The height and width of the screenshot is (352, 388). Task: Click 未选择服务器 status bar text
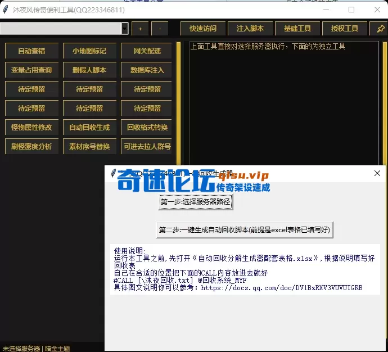pyautogui.click(x=21, y=349)
